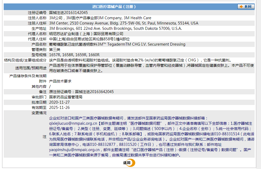Click the management class value 第三类
261x169 pixels.
coord(55,50)
